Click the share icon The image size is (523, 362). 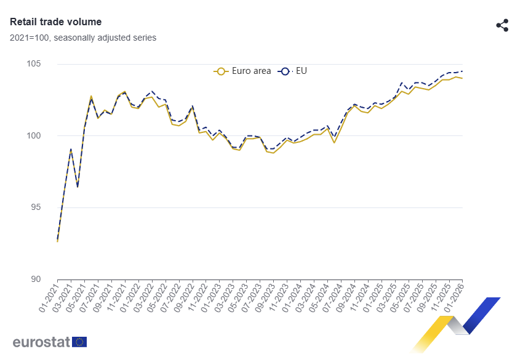502,25
